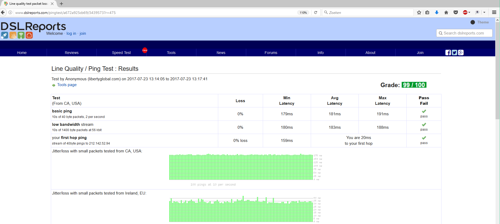Click the blue coax cable icon
Screen dimensions: 500x224
tap(4, 35)
